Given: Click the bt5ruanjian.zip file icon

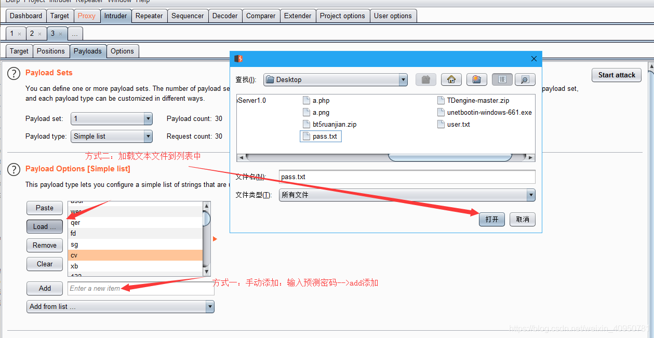Looking at the screenshot, I should click(x=307, y=124).
